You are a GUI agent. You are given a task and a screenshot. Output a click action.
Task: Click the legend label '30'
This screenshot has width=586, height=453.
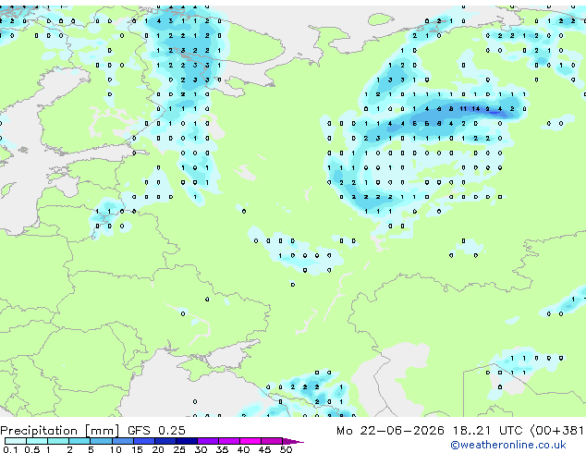(201, 449)
